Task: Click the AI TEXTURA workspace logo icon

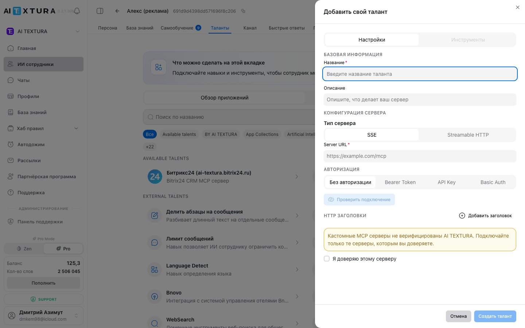Action: 10,31
